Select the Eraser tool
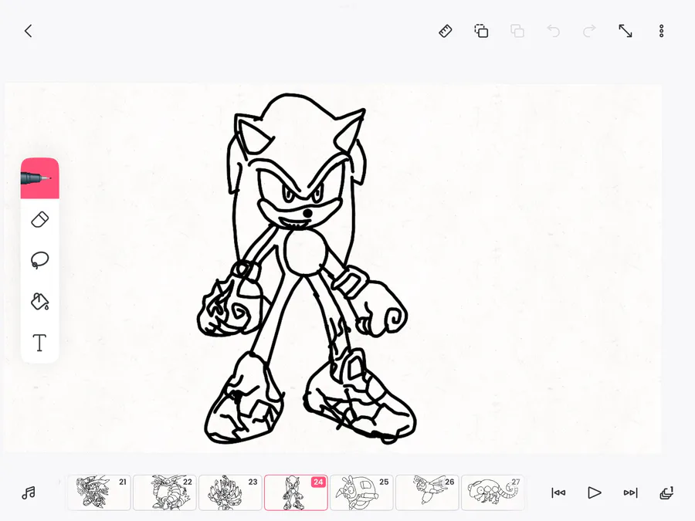The image size is (695, 521). (40, 220)
